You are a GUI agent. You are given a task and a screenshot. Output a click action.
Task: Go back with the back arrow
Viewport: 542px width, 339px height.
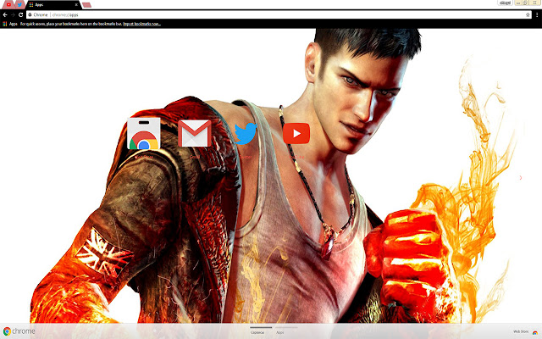coord(5,14)
